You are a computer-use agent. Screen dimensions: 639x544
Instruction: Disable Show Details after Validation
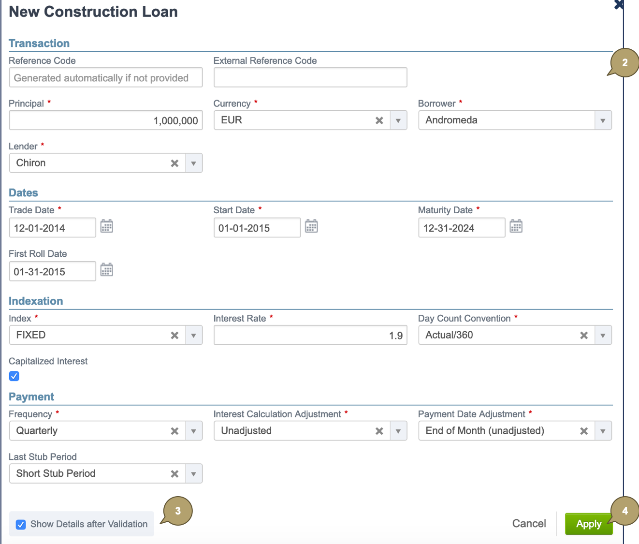tap(21, 524)
